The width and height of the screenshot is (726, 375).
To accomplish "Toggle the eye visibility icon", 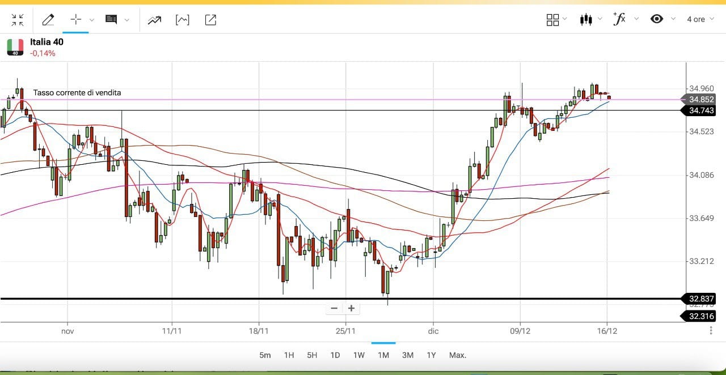I will click(x=657, y=19).
